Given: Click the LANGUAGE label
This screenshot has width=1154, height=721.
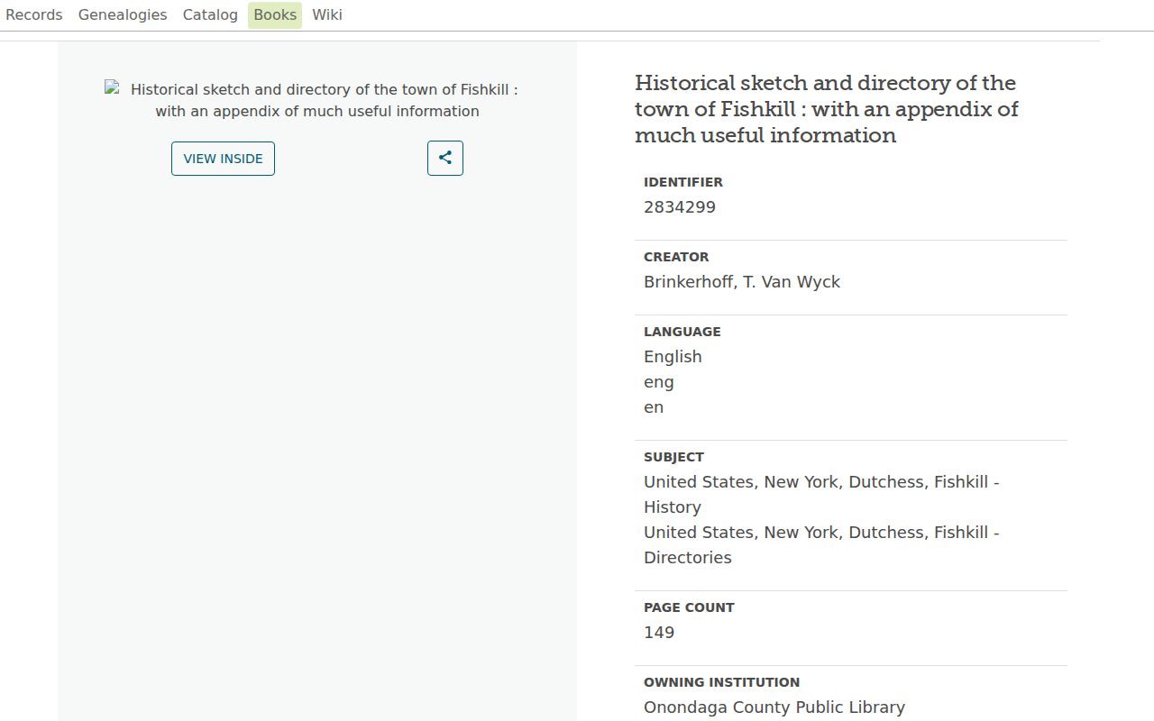Looking at the screenshot, I should (682, 332).
